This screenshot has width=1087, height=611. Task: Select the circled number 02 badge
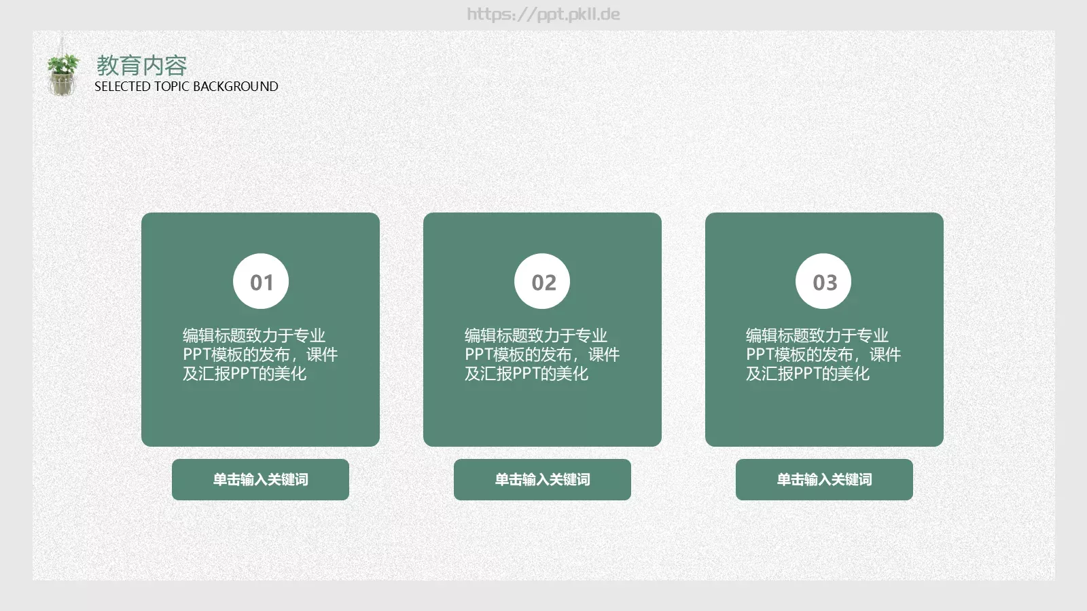coord(543,280)
